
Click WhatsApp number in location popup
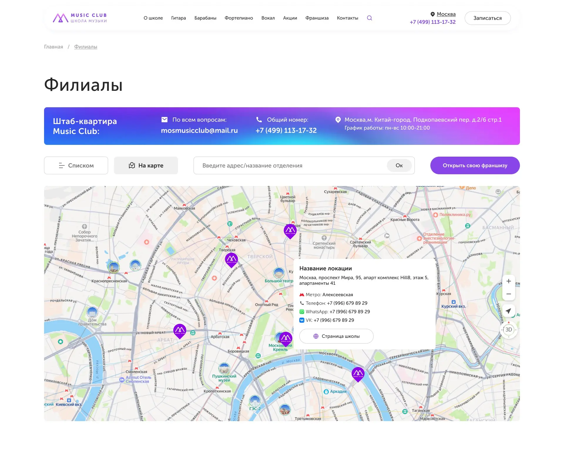coord(350,311)
